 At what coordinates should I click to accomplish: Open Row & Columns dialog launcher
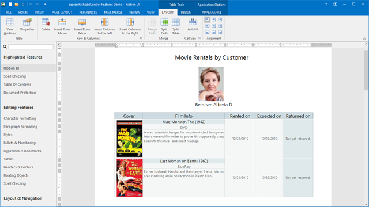(141, 39)
